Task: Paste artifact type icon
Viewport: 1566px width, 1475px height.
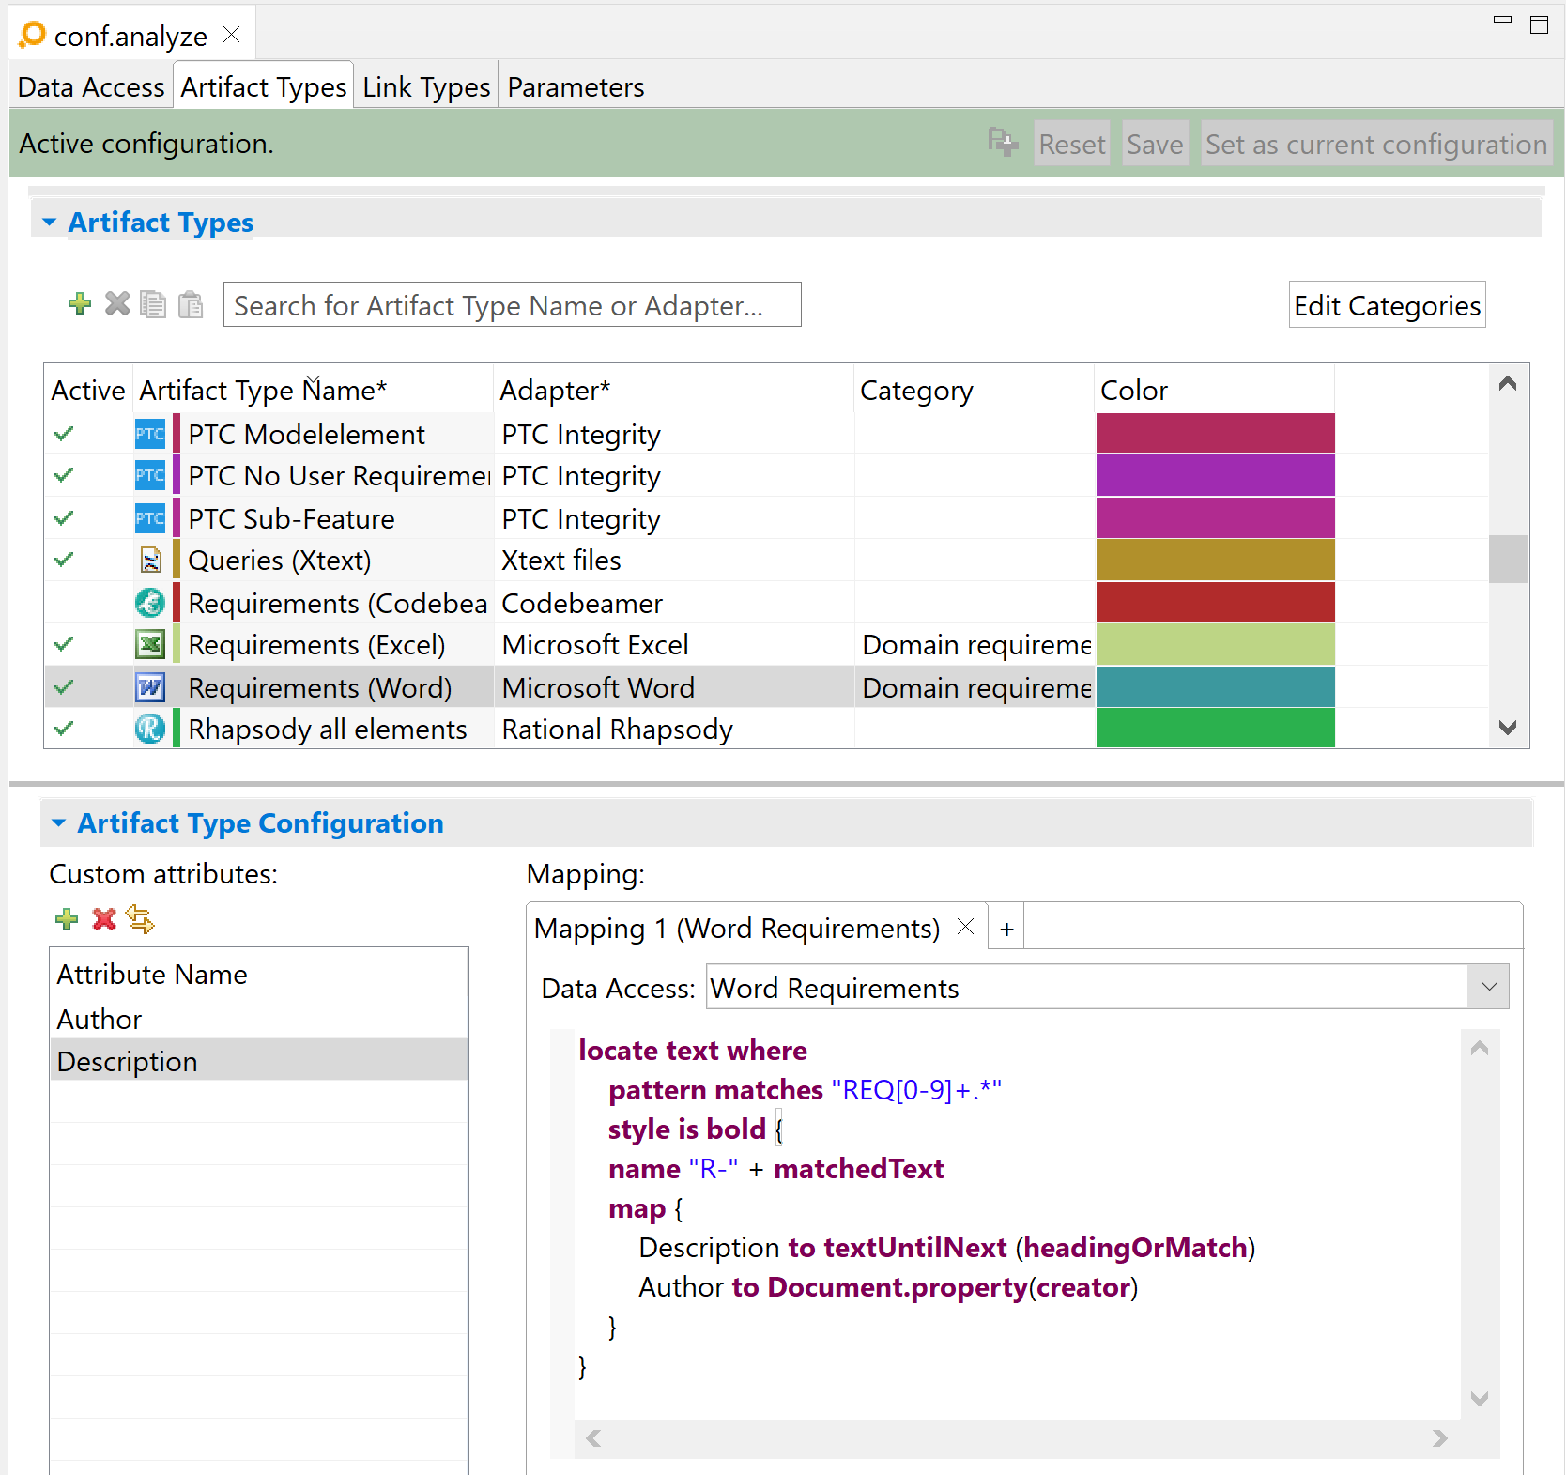Action: tap(191, 304)
